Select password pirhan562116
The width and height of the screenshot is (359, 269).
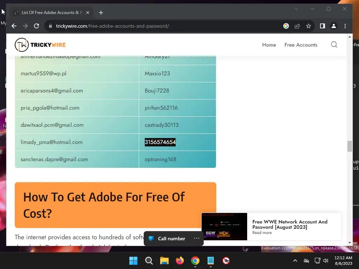161,108
